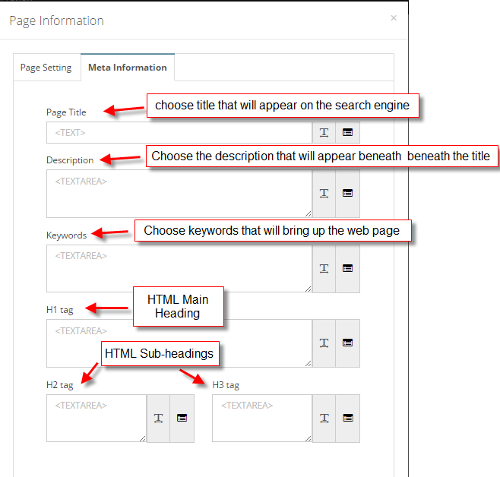The height and width of the screenshot is (477, 500).
Task: Click inside the H3 tag textarea
Action: point(262,419)
